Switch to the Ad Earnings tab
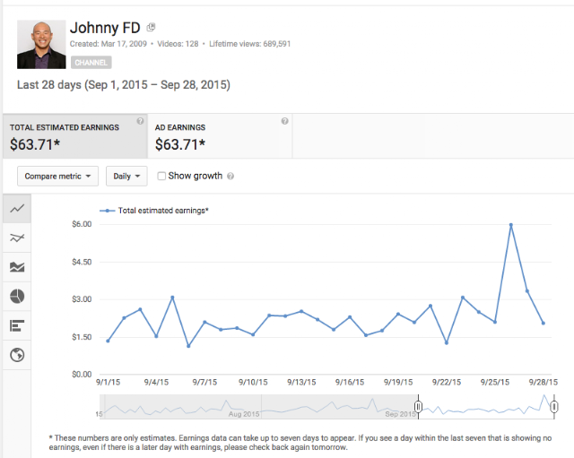Image resolution: width=574 pixels, height=458 pixels. [220, 136]
